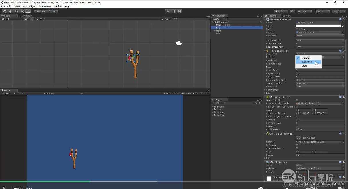
Task: Open Circle Collider Material object picker
Action: pos(343,142)
